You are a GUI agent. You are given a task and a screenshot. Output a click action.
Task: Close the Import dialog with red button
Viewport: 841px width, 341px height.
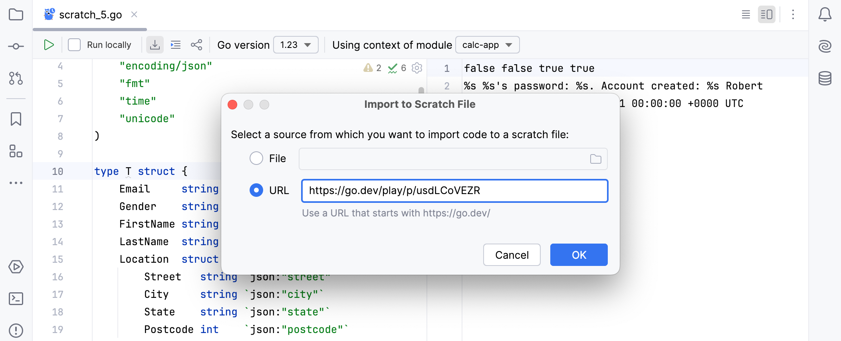232,105
